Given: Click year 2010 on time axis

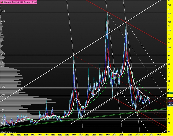Looking at the screenshot, I should (137, 135).
